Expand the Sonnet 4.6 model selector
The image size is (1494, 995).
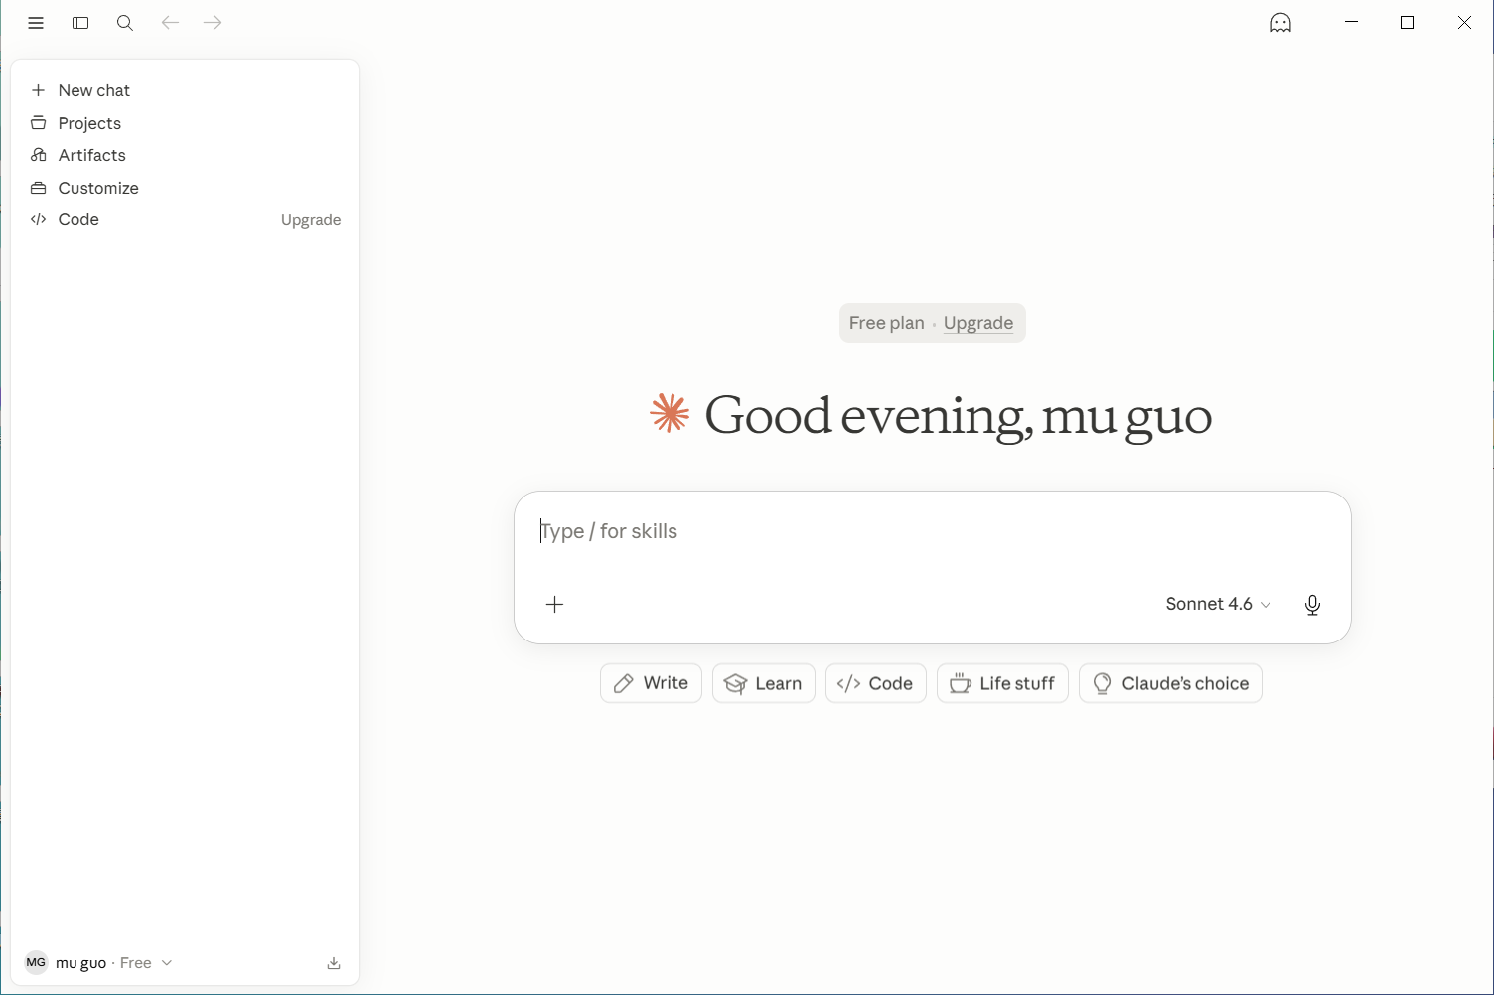pos(1219,604)
